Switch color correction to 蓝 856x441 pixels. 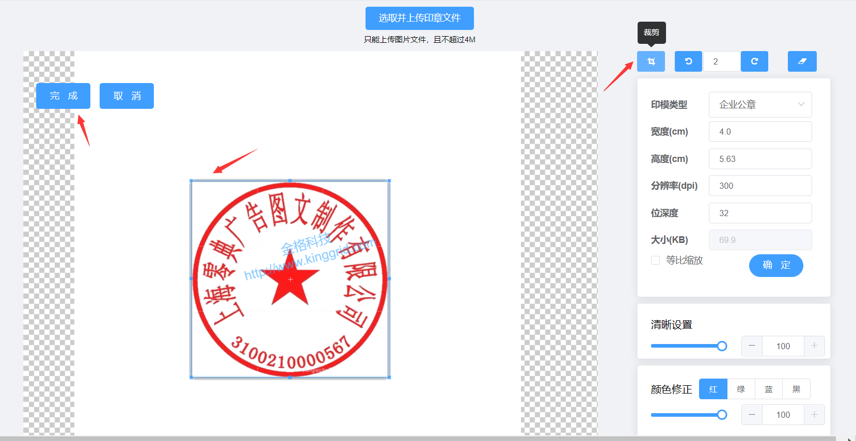pyautogui.click(x=769, y=389)
